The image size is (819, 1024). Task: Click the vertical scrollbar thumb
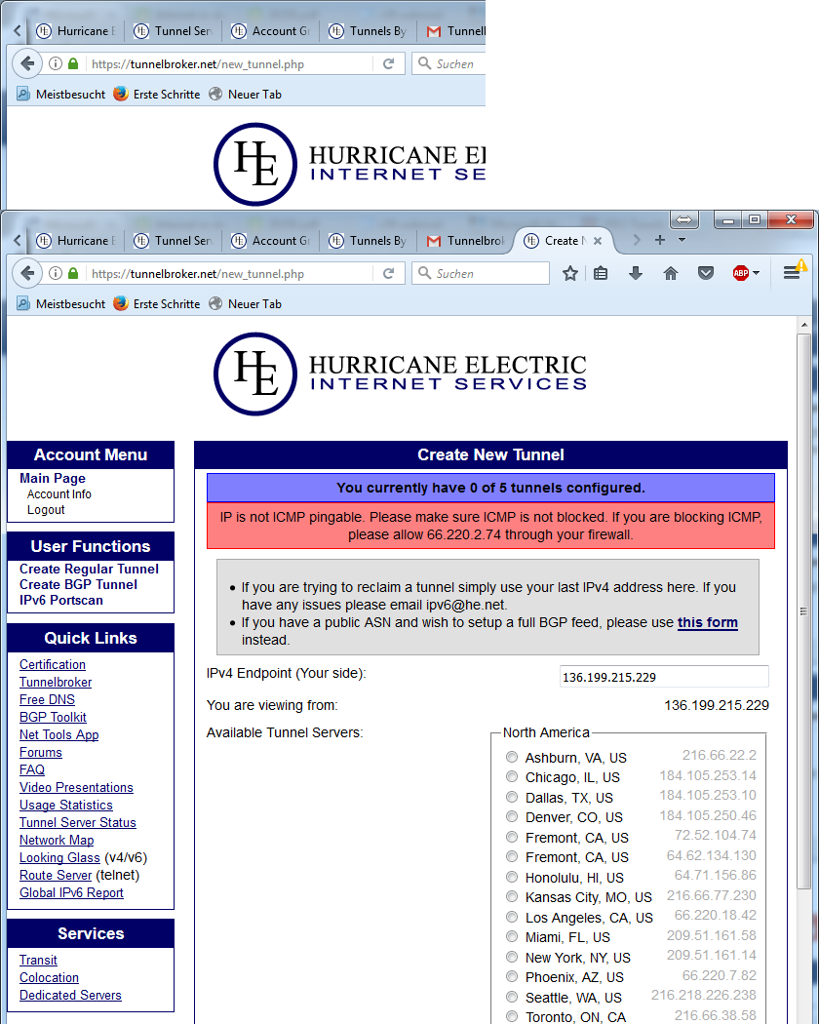point(803,610)
